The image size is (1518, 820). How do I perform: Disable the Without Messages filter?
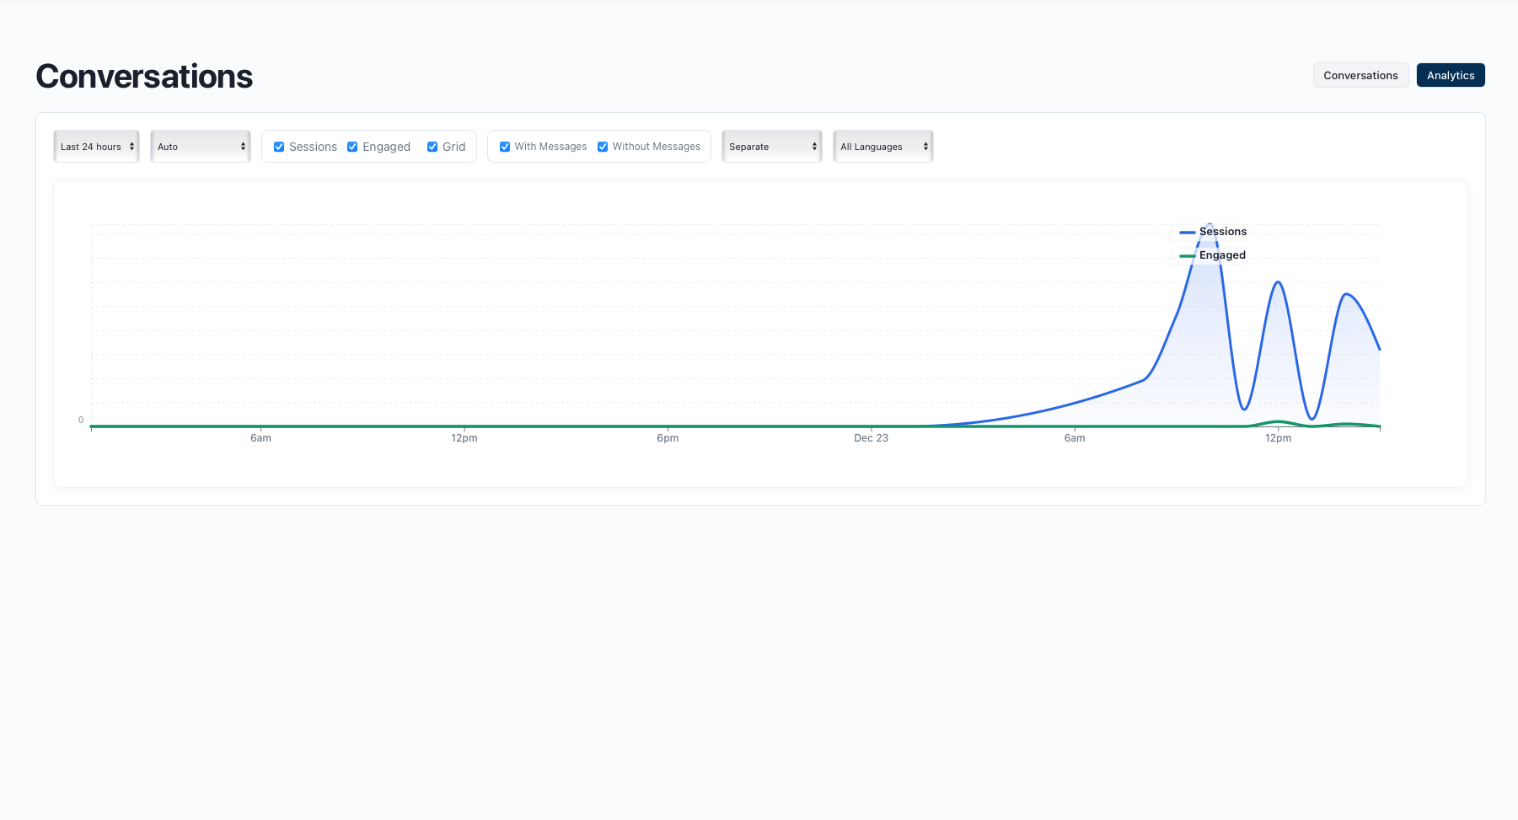point(602,147)
